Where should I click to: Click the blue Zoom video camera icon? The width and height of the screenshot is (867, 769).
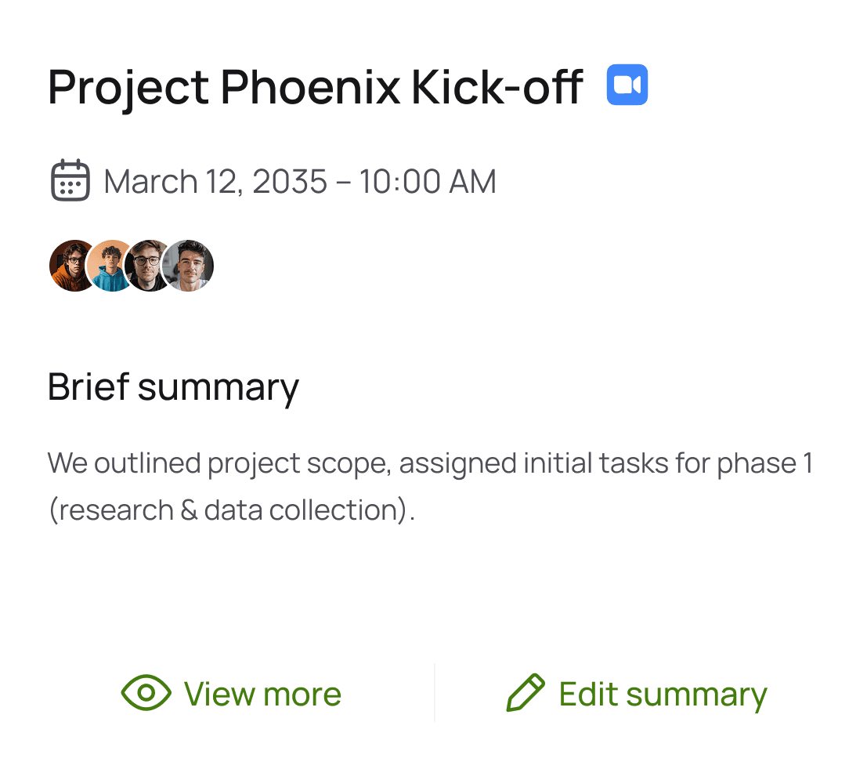point(627,85)
